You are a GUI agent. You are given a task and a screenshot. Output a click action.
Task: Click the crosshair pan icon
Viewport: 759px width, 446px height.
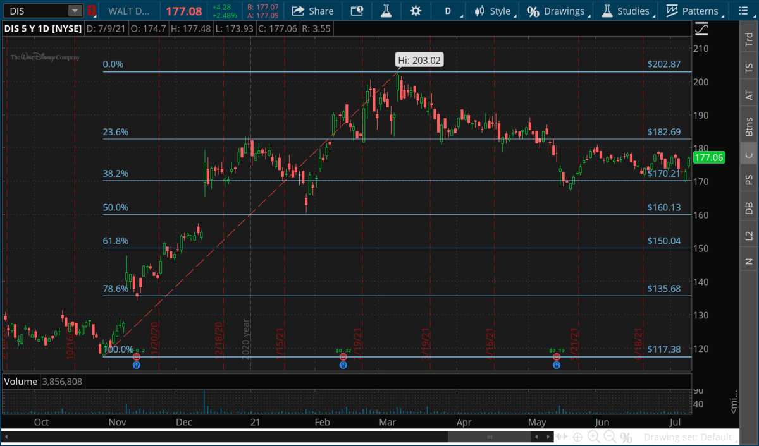[x=578, y=437]
